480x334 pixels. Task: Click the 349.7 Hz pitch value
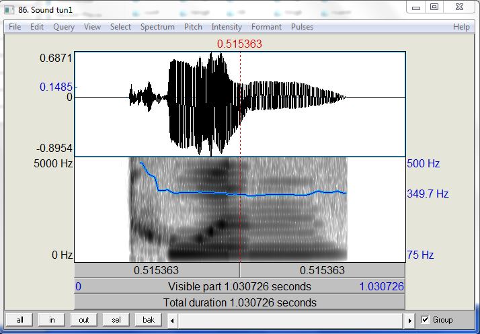point(428,194)
